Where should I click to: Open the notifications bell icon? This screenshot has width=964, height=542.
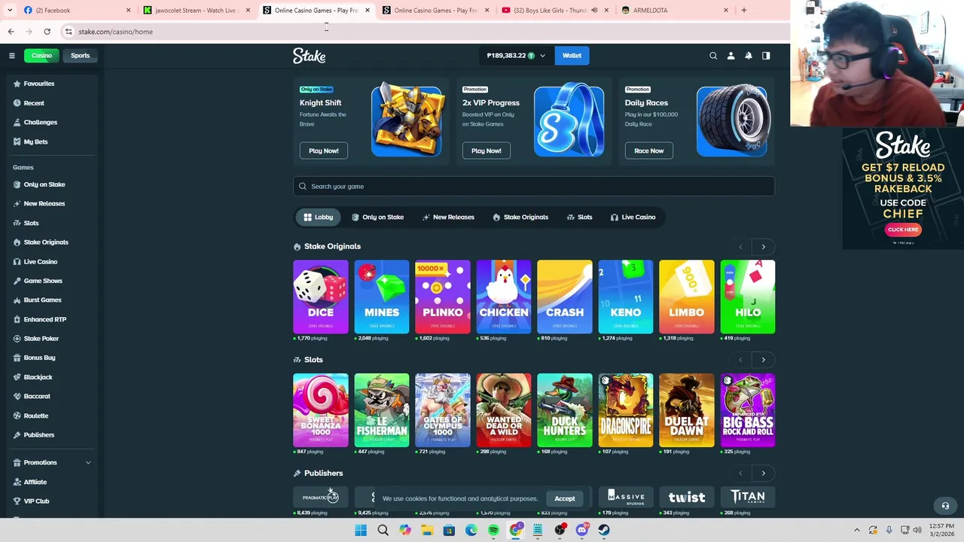point(748,56)
